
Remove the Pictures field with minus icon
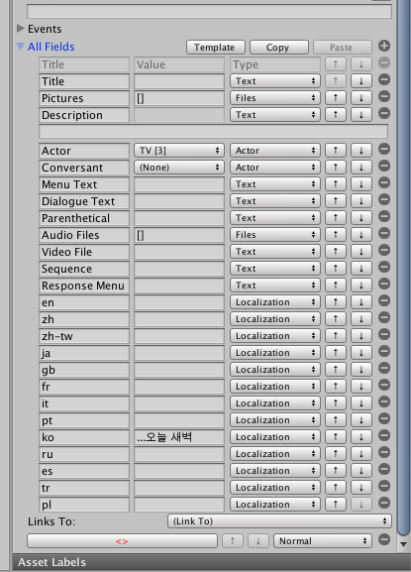pos(384,97)
